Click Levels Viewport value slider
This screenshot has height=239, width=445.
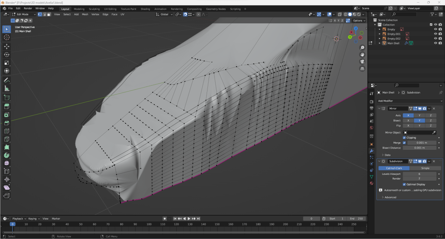pyautogui.click(x=419, y=174)
